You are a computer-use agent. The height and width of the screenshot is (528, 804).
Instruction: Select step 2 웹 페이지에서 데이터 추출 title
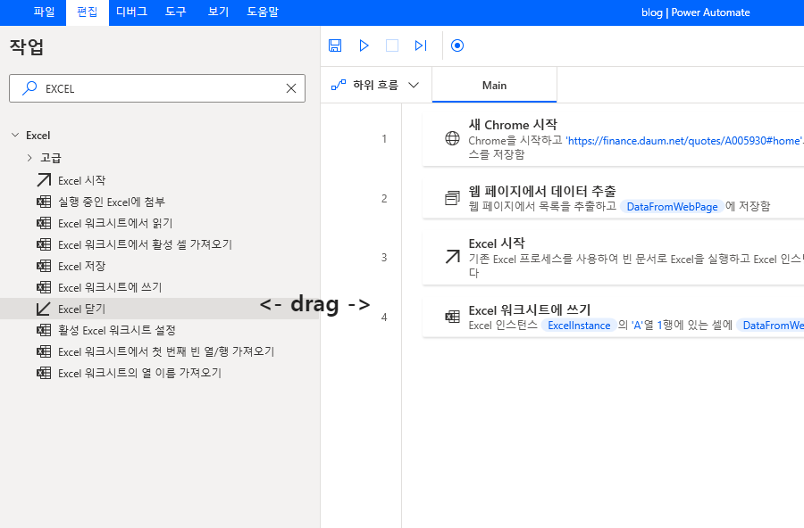click(x=542, y=191)
